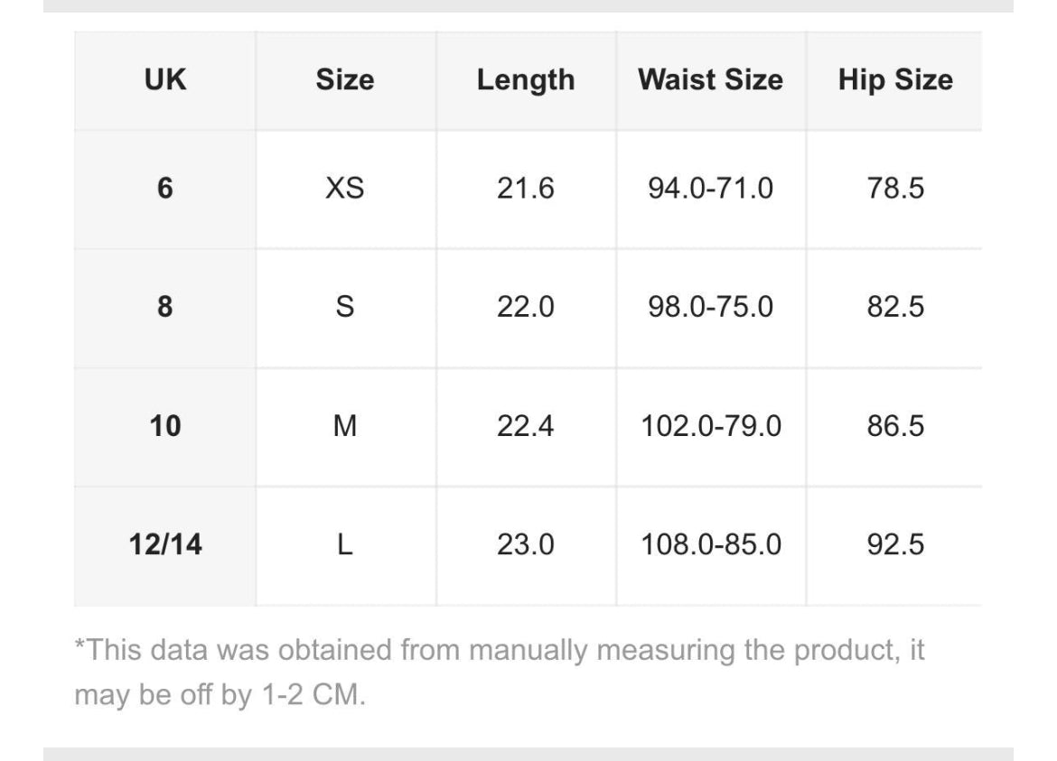Viewport: 1057px width, 761px height.
Task: Click waist size 98.0-75.0 cell
Action: [710, 308]
